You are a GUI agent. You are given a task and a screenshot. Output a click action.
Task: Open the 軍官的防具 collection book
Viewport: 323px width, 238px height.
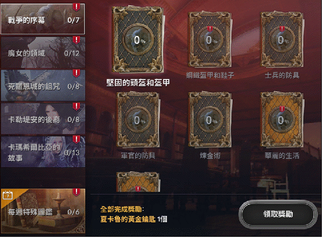pyautogui.click(x=138, y=120)
